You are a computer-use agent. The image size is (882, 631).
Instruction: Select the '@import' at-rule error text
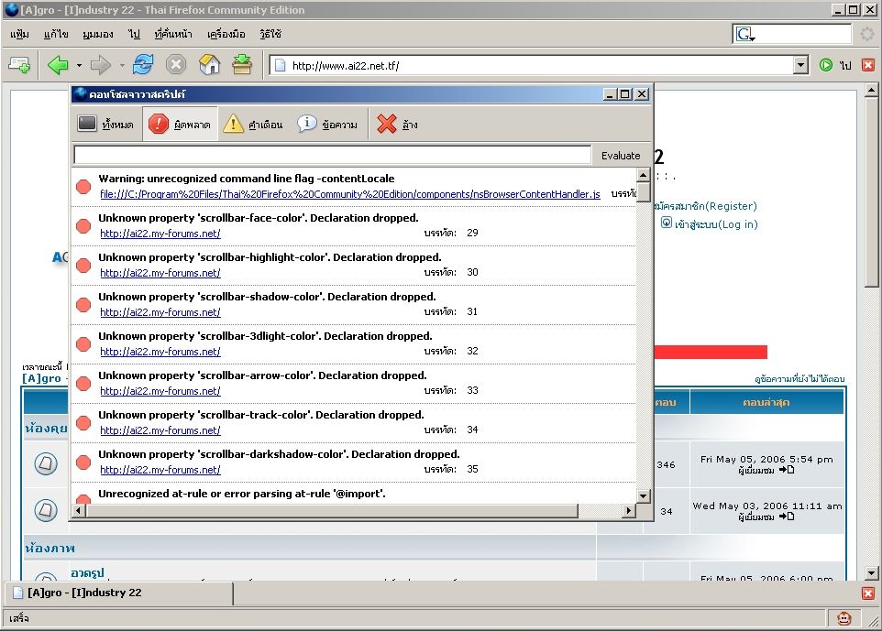coord(242,494)
